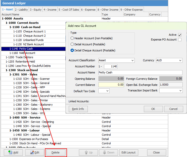Click the Bank Info button
Screen dimensions: 187x157
pyautogui.click(x=78, y=109)
